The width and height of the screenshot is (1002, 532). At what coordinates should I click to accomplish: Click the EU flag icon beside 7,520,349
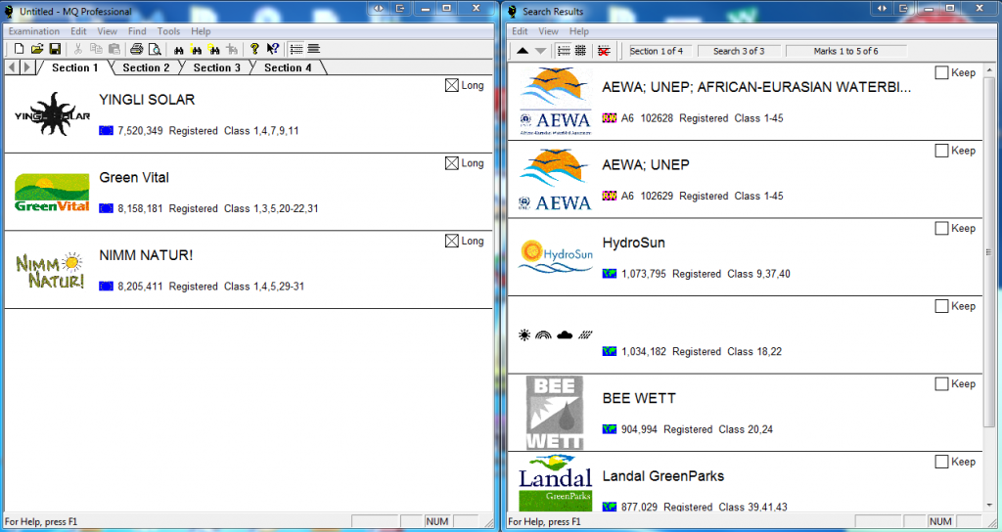[106, 130]
